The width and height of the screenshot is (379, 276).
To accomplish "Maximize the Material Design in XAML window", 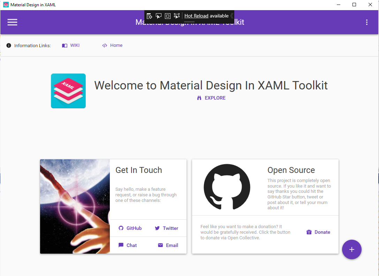I will [354, 5].
